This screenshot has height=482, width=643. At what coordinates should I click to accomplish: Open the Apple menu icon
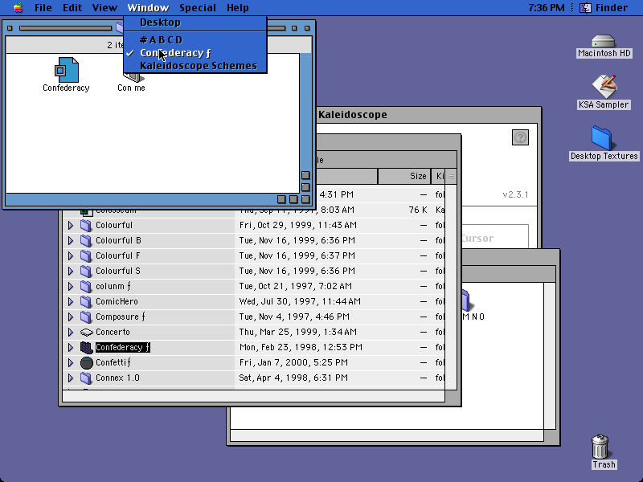(18, 7)
